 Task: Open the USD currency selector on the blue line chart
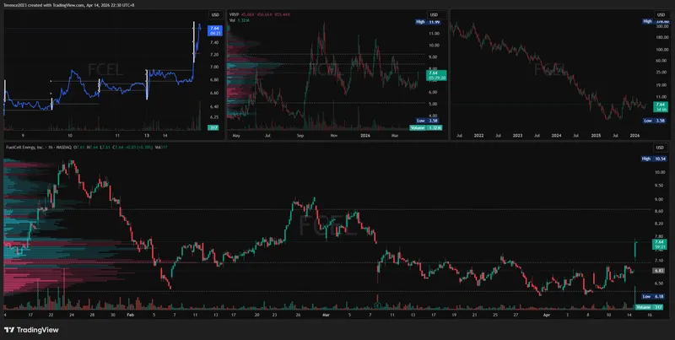[x=215, y=14]
